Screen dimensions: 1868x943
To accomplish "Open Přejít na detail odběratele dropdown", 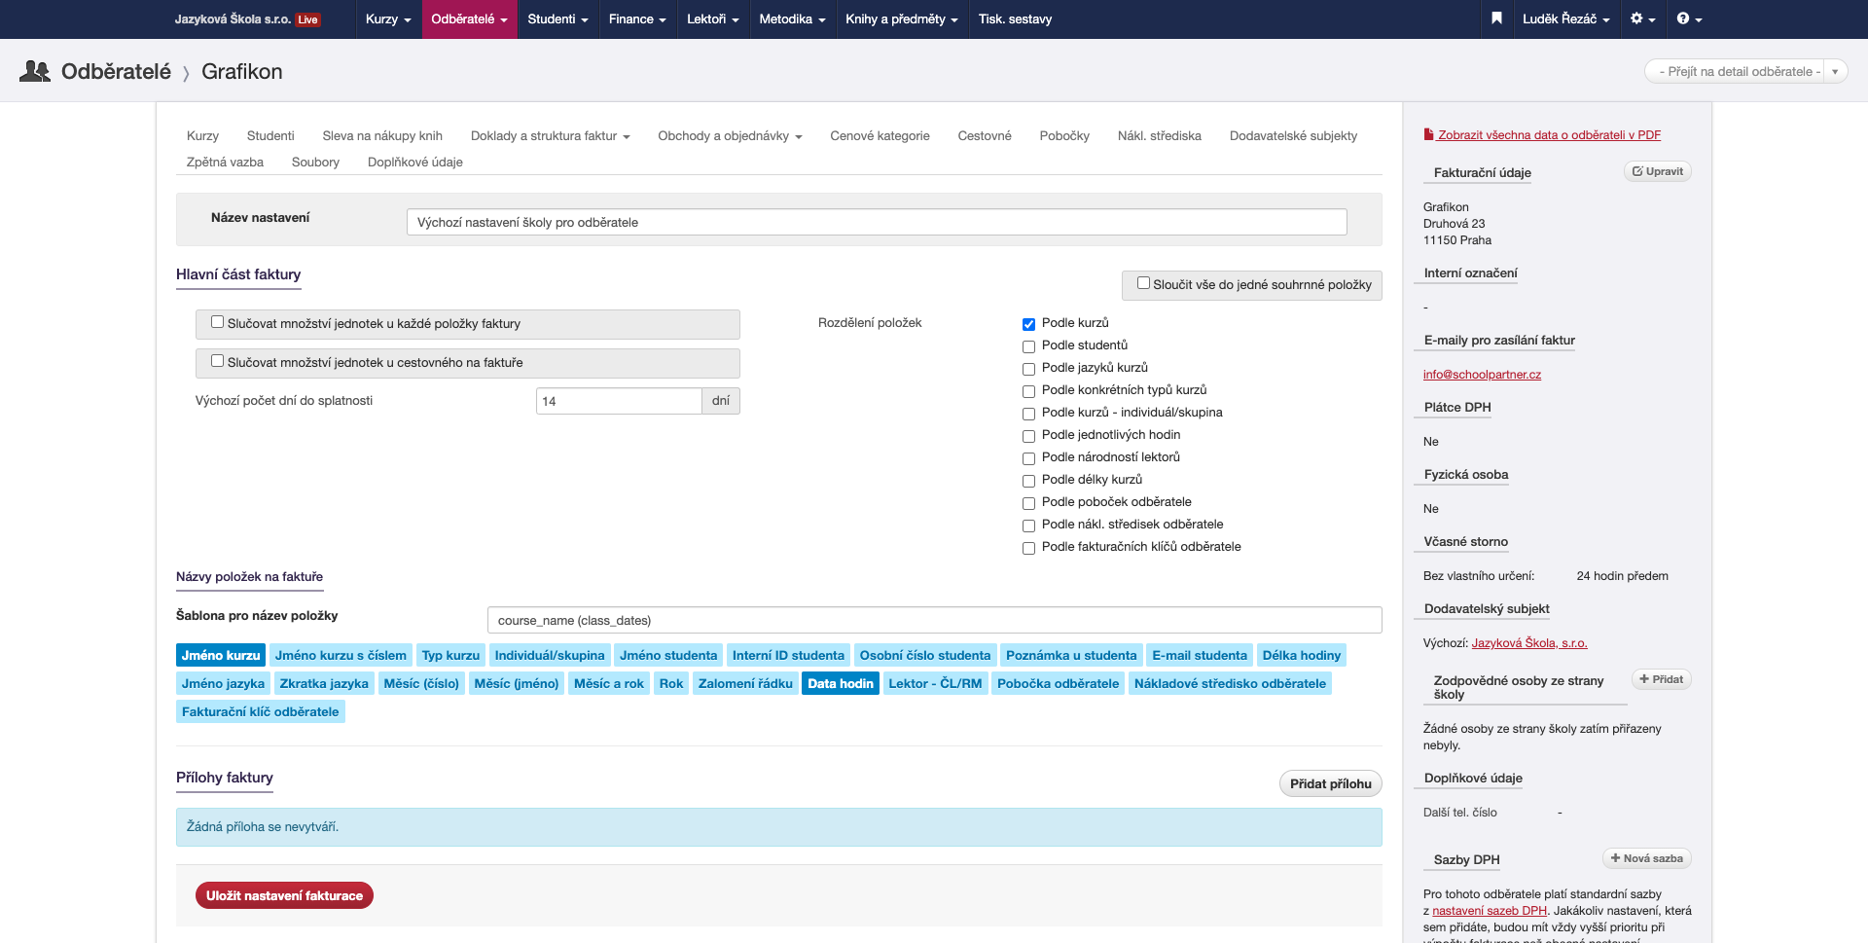I will coord(1745,71).
